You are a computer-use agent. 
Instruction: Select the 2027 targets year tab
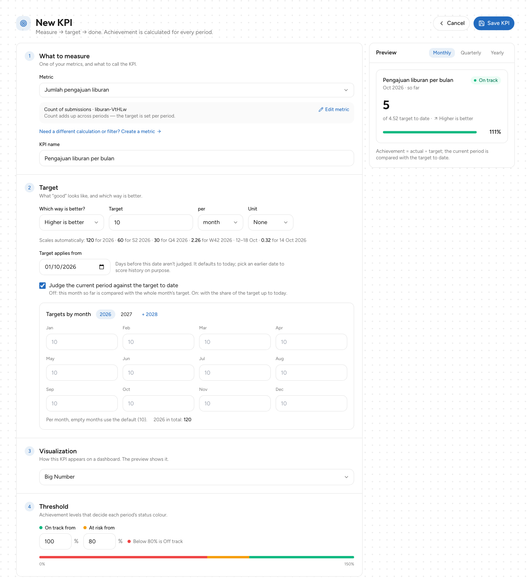click(126, 314)
